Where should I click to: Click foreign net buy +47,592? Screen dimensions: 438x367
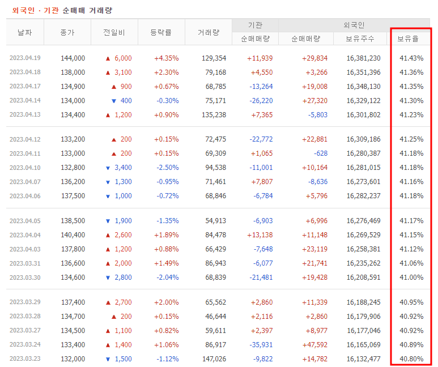(x=314, y=345)
